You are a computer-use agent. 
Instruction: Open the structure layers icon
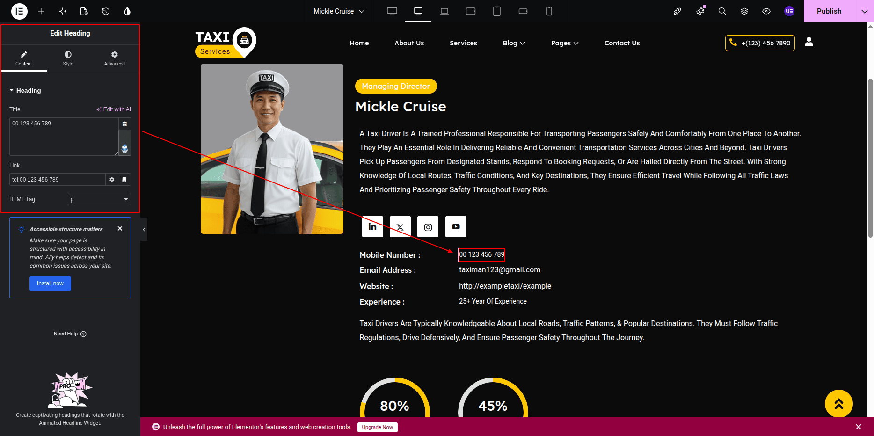click(x=744, y=11)
